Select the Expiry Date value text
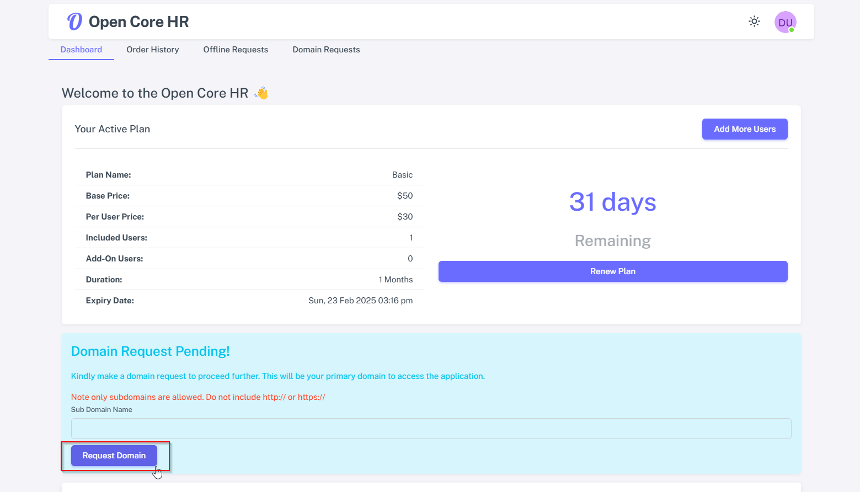 360,301
